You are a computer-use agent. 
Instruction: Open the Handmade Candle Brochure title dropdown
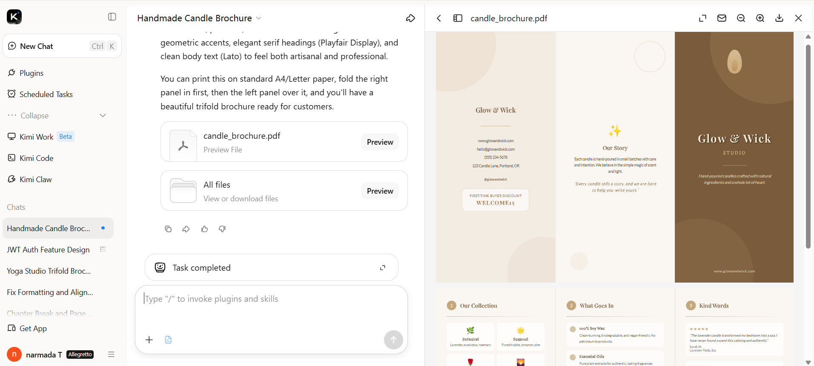pos(259,18)
